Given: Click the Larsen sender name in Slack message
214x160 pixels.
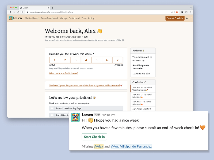Looking at the screenshot, I should 87,115.
